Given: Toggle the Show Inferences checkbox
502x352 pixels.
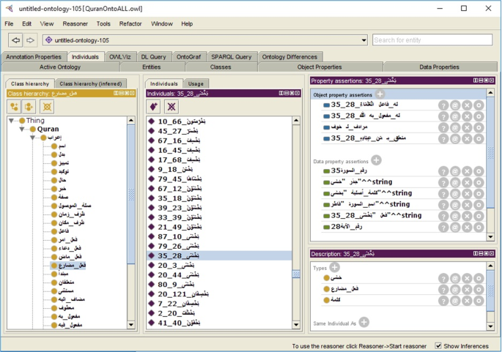Looking at the screenshot, I should tap(439, 346).
